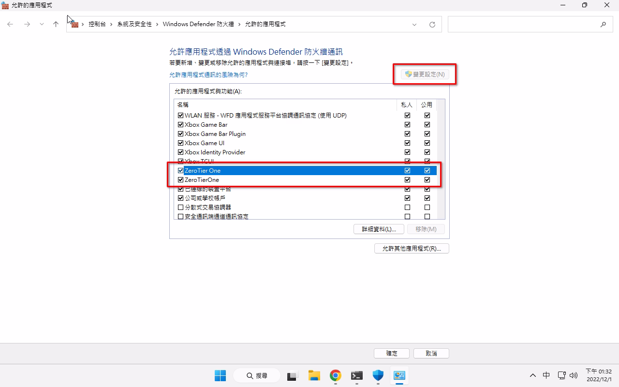Image resolution: width=619 pixels, height=387 pixels.
Task: Click the app list vertical scrollbar
Action: 441,160
